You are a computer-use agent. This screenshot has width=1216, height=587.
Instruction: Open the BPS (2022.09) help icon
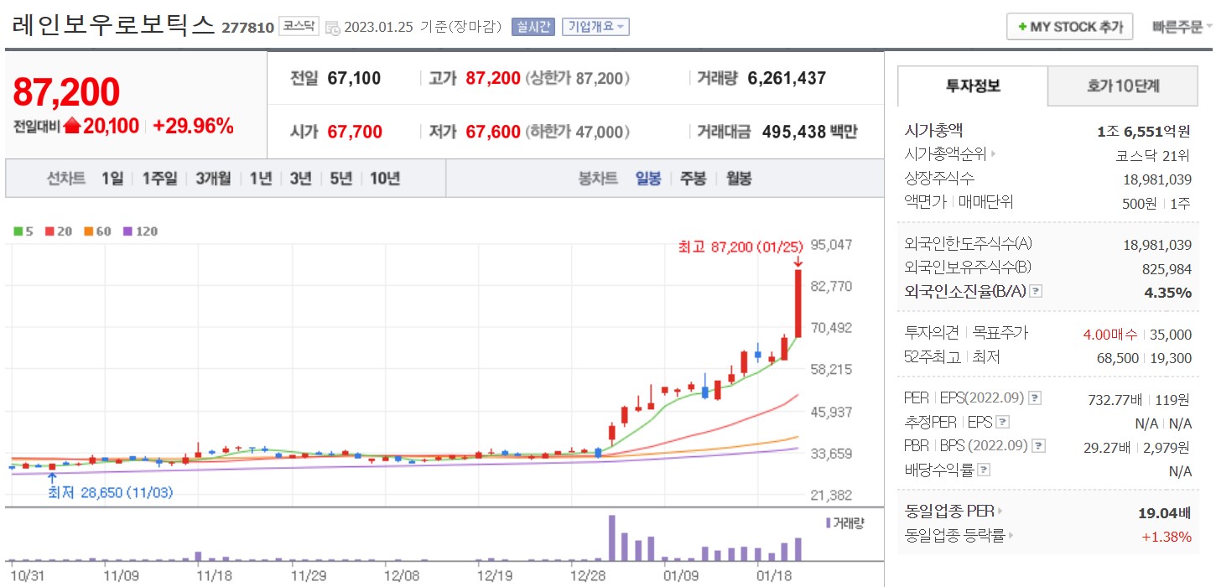[x=1037, y=446]
